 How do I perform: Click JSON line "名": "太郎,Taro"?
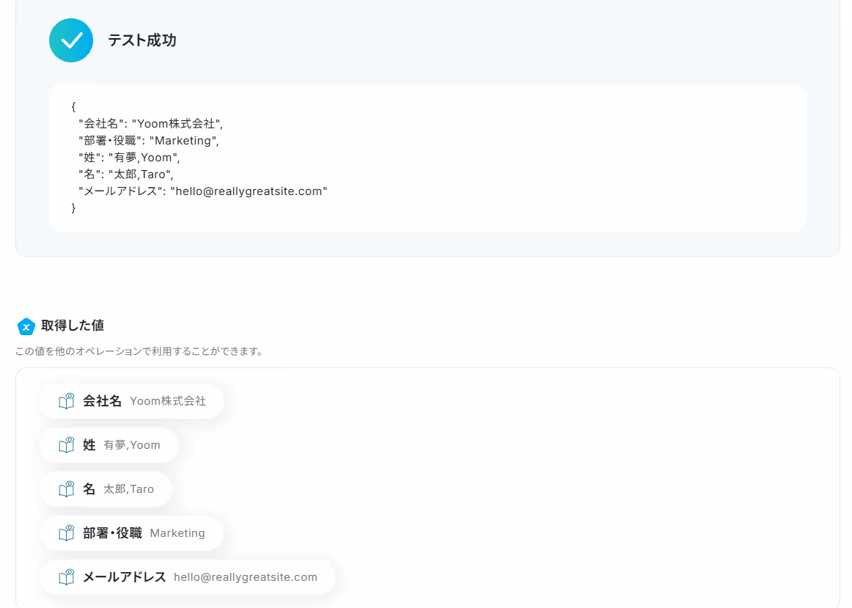point(125,175)
